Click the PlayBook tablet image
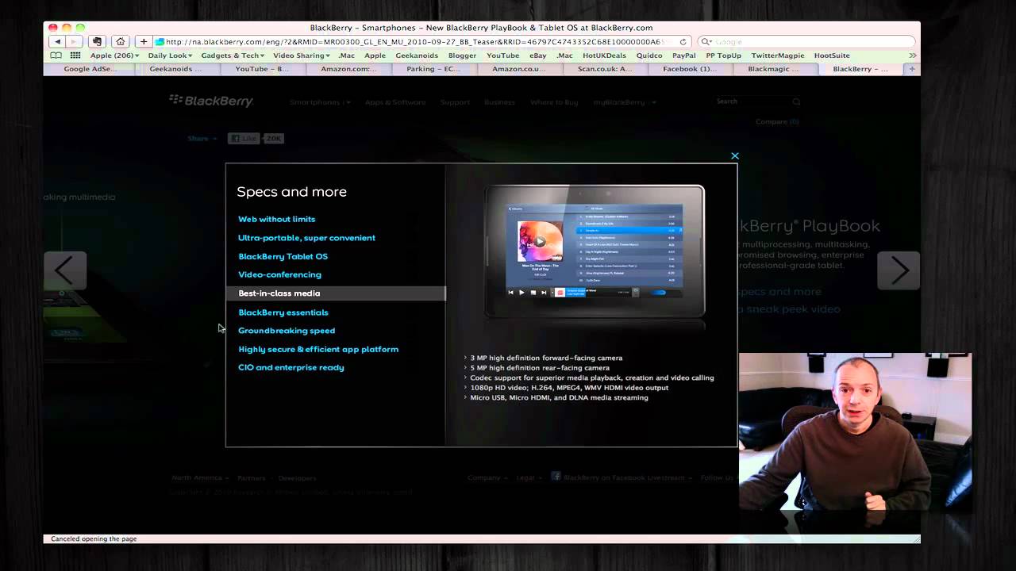The image size is (1016, 571). point(595,251)
